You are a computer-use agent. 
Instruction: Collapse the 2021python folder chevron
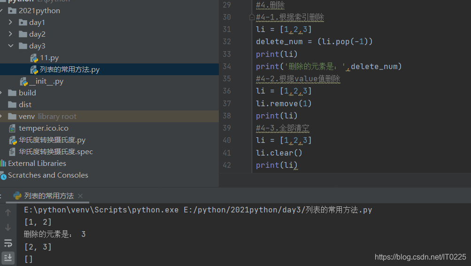click(1, 10)
